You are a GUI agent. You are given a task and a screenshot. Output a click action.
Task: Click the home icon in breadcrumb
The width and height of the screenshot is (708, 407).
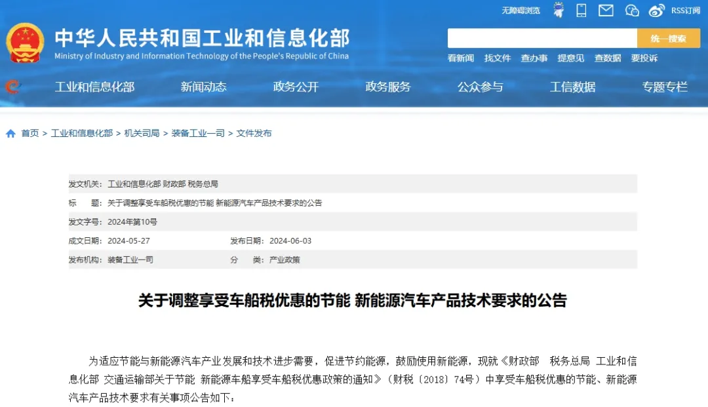(10, 134)
